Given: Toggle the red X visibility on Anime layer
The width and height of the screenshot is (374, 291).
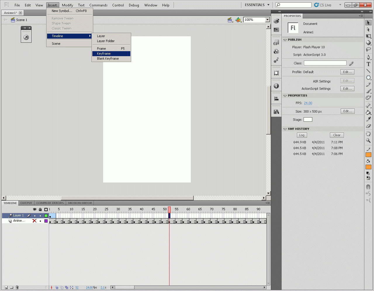Looking at the screenshot, I should [34, 221].
